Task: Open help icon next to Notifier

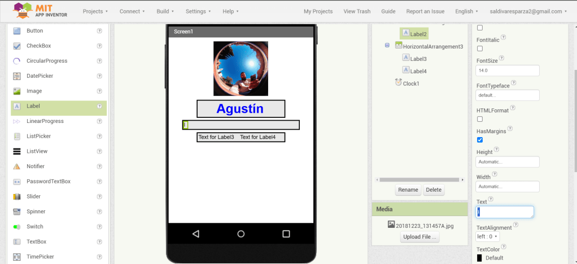Action: click(x=99, y=166)
